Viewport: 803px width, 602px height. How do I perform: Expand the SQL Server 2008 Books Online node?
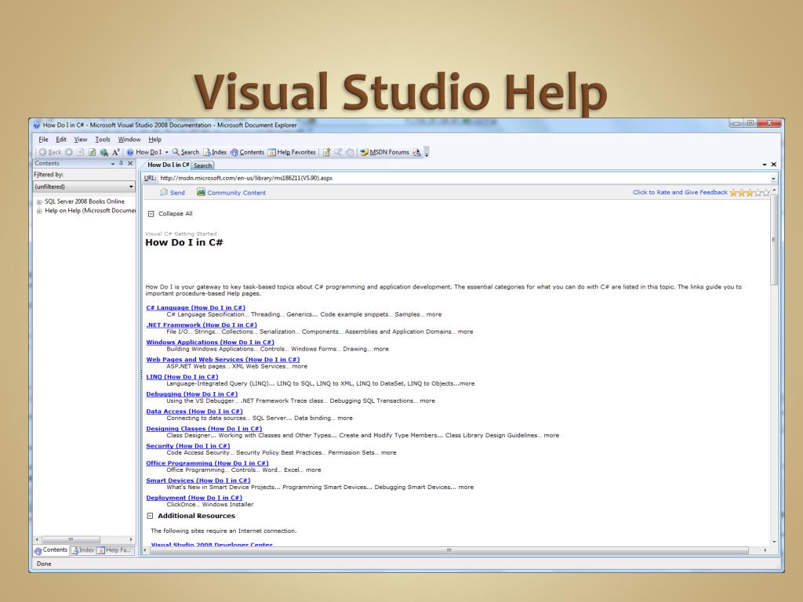39,202
